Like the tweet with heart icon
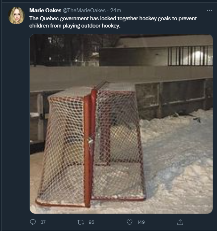The height and width of the screenshot is (231, 217). pyautogui.click(x=130, y=222)
